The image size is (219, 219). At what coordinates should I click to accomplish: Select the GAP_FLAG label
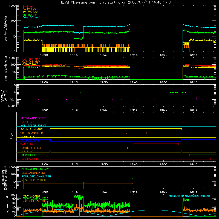27,122
